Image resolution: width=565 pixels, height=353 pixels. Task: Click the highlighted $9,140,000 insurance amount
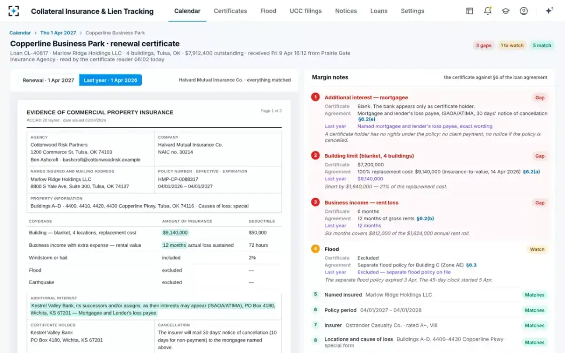pyautogui.click(x=175, y=233)
